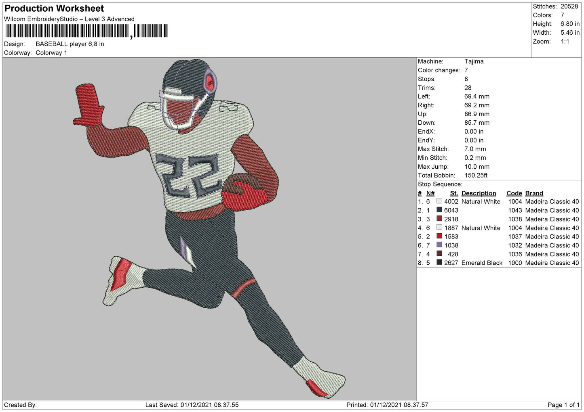Click the 'Created By:' footer label
Screen dimensions: 584x412
point(21,405)
